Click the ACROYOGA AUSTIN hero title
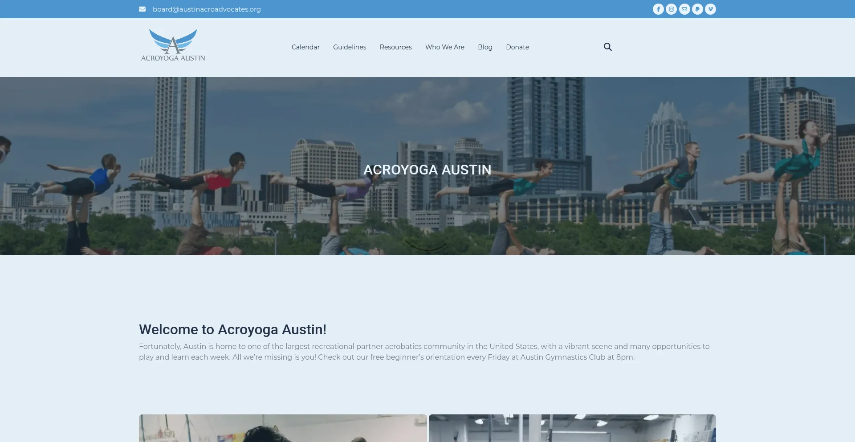Screen dimensions: 855x442 pyautogui.click(x=427, y=170)
